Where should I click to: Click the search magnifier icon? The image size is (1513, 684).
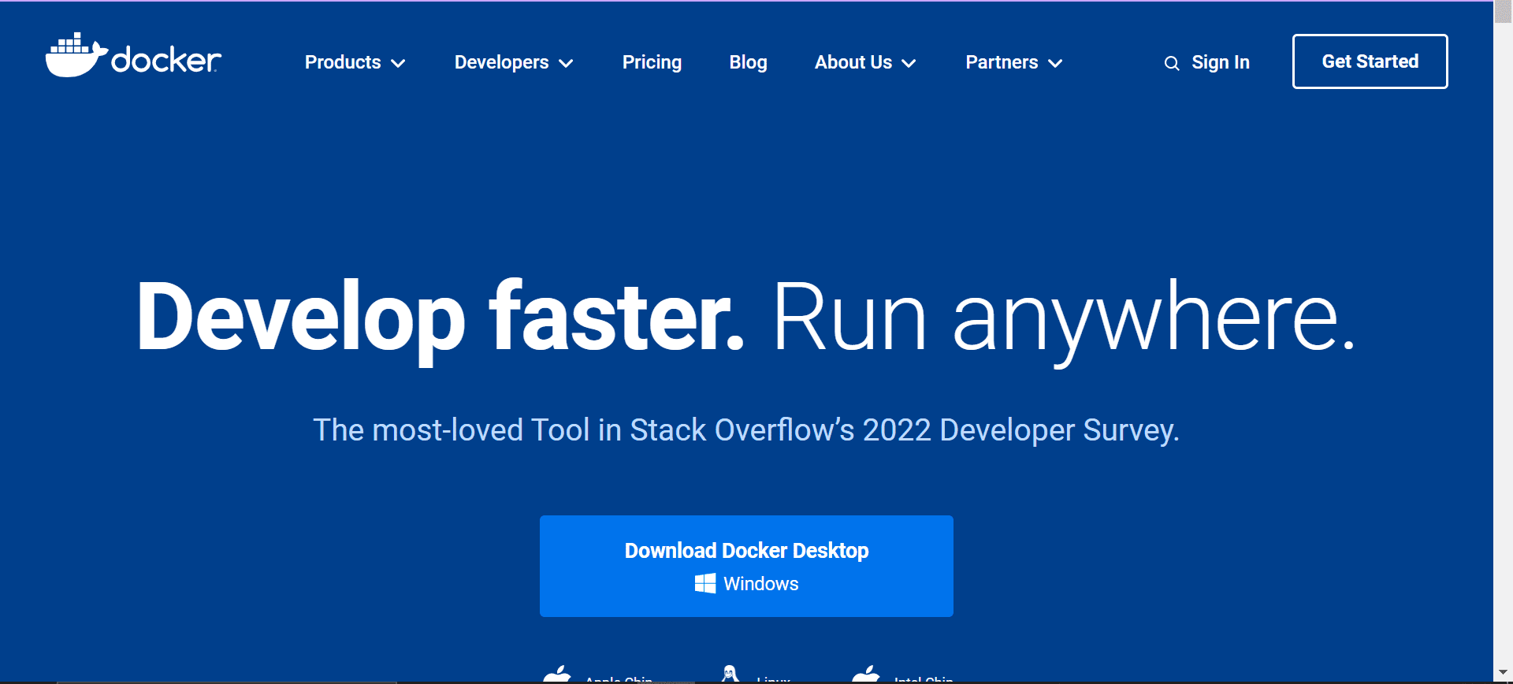pos(1172,64)
